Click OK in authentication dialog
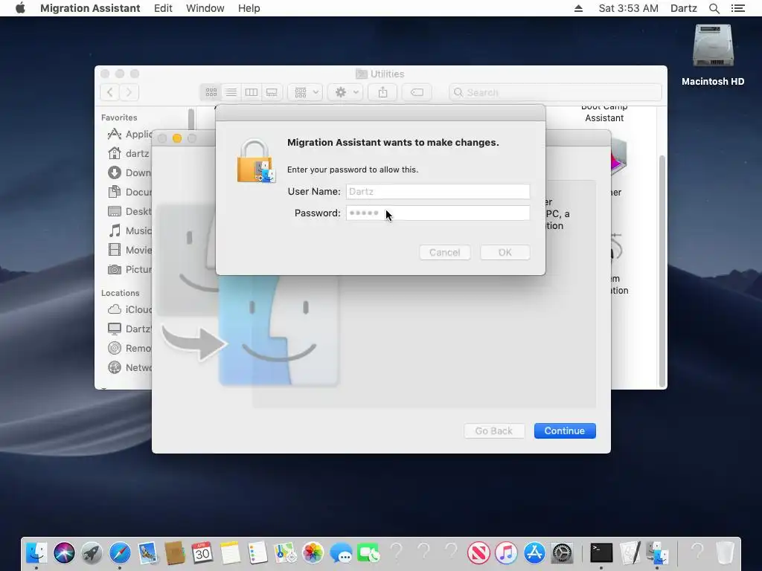The height and width of the screenshot is (571, 762). point(505,253)
